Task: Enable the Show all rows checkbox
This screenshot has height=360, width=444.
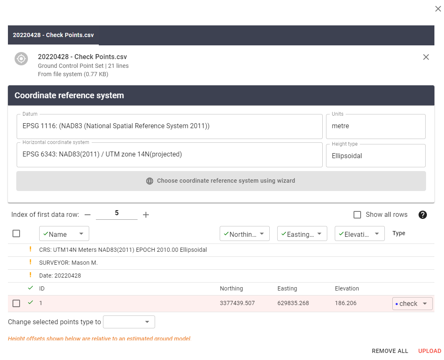Action: click(x=357, y=215)
